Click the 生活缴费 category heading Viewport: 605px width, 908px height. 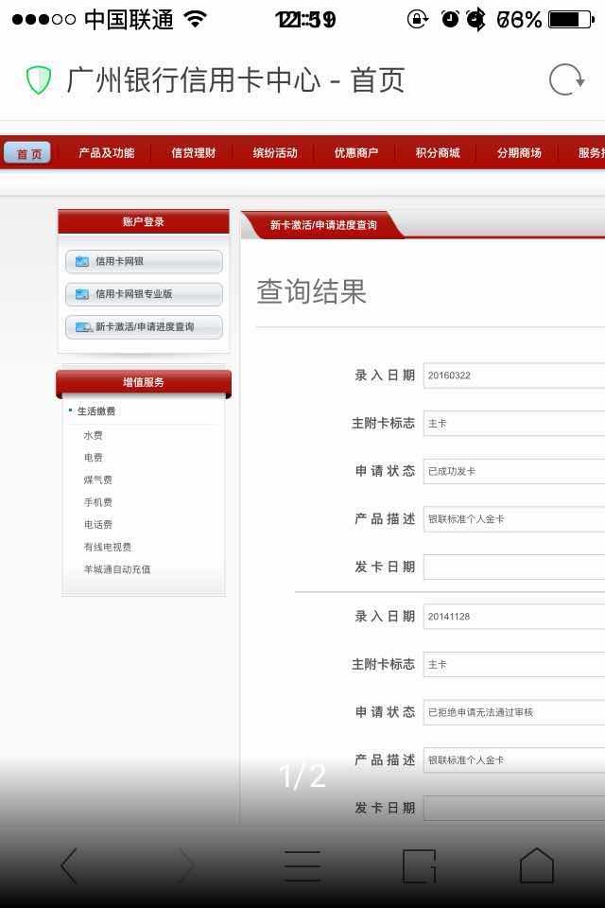96,411
